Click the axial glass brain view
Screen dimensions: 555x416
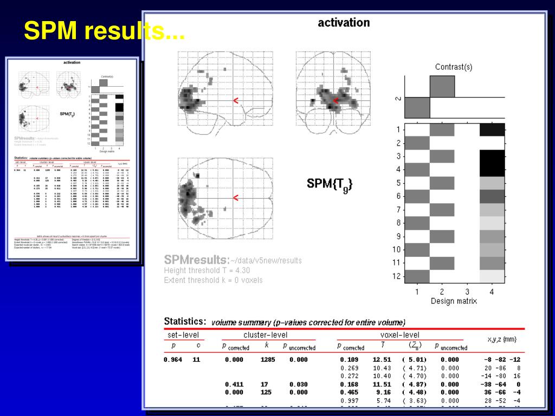(225, 198)
